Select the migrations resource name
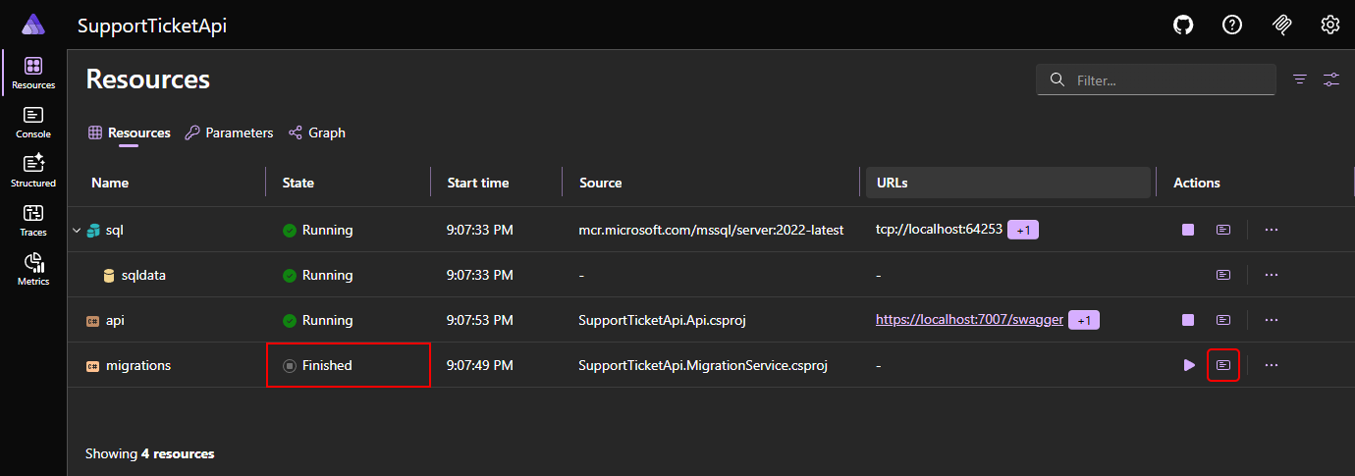Viewport: 1355px width, 476px height. tap(138, 365)
